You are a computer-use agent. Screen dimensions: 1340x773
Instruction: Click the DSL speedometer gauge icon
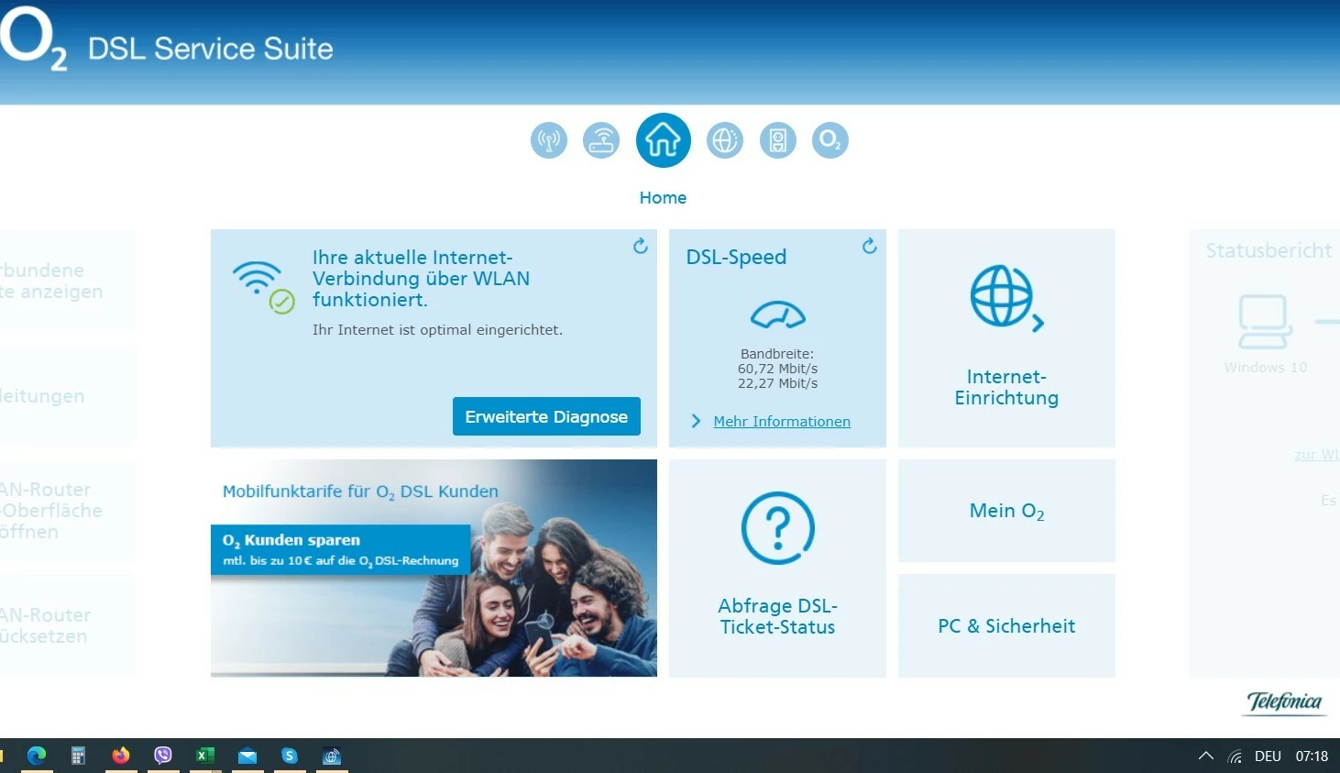point(778,315)
